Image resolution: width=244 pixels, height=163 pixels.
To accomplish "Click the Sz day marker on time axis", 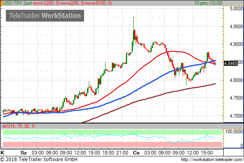I will coord(23,152).
